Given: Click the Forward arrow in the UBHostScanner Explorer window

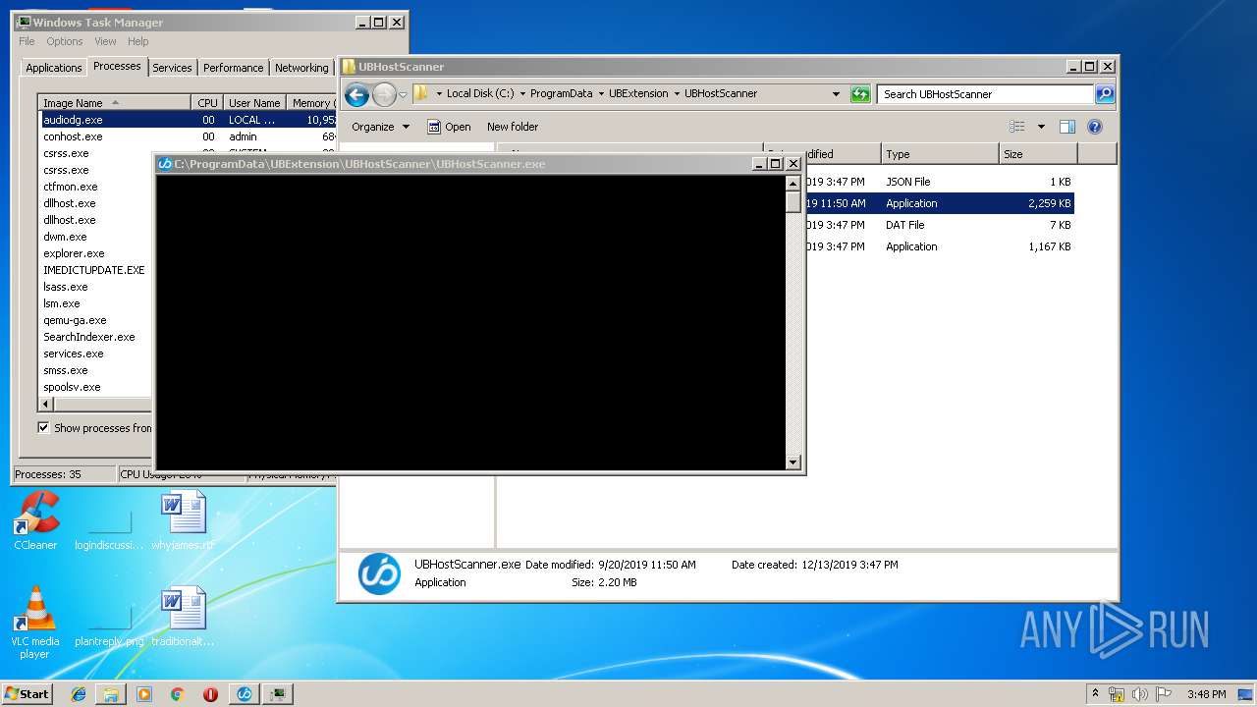Looking at the screenshot, I should (384, 94).
